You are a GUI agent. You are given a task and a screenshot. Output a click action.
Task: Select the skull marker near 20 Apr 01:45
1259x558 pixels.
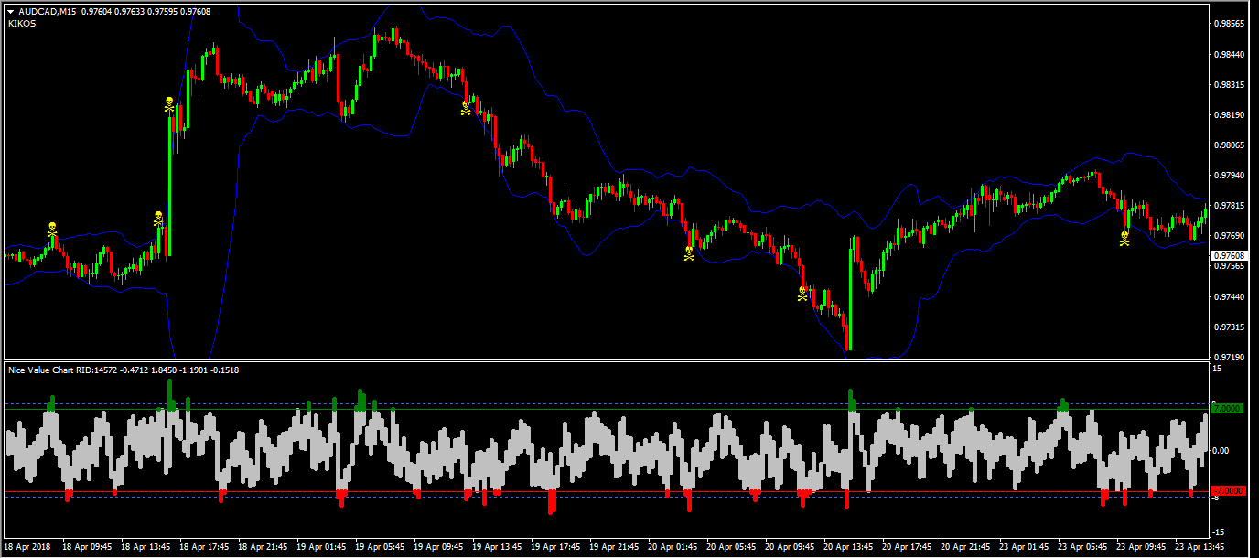click(689, 252)
